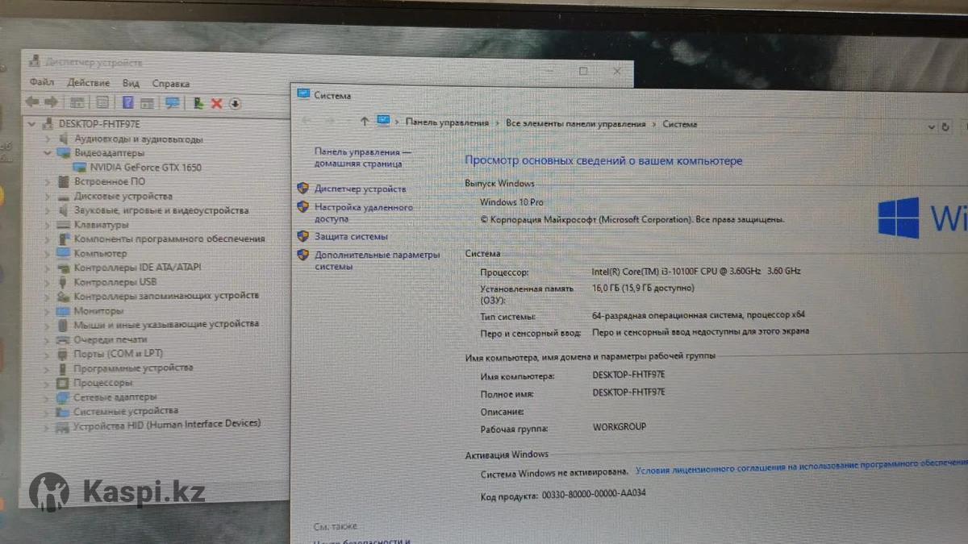This screenshot has height=544, width=968.
Task: Open Настройка удаленного доступа link
Action: click(363, 213)
